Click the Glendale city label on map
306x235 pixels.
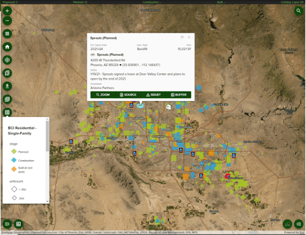pyautogui.click(x=139, y=118)
